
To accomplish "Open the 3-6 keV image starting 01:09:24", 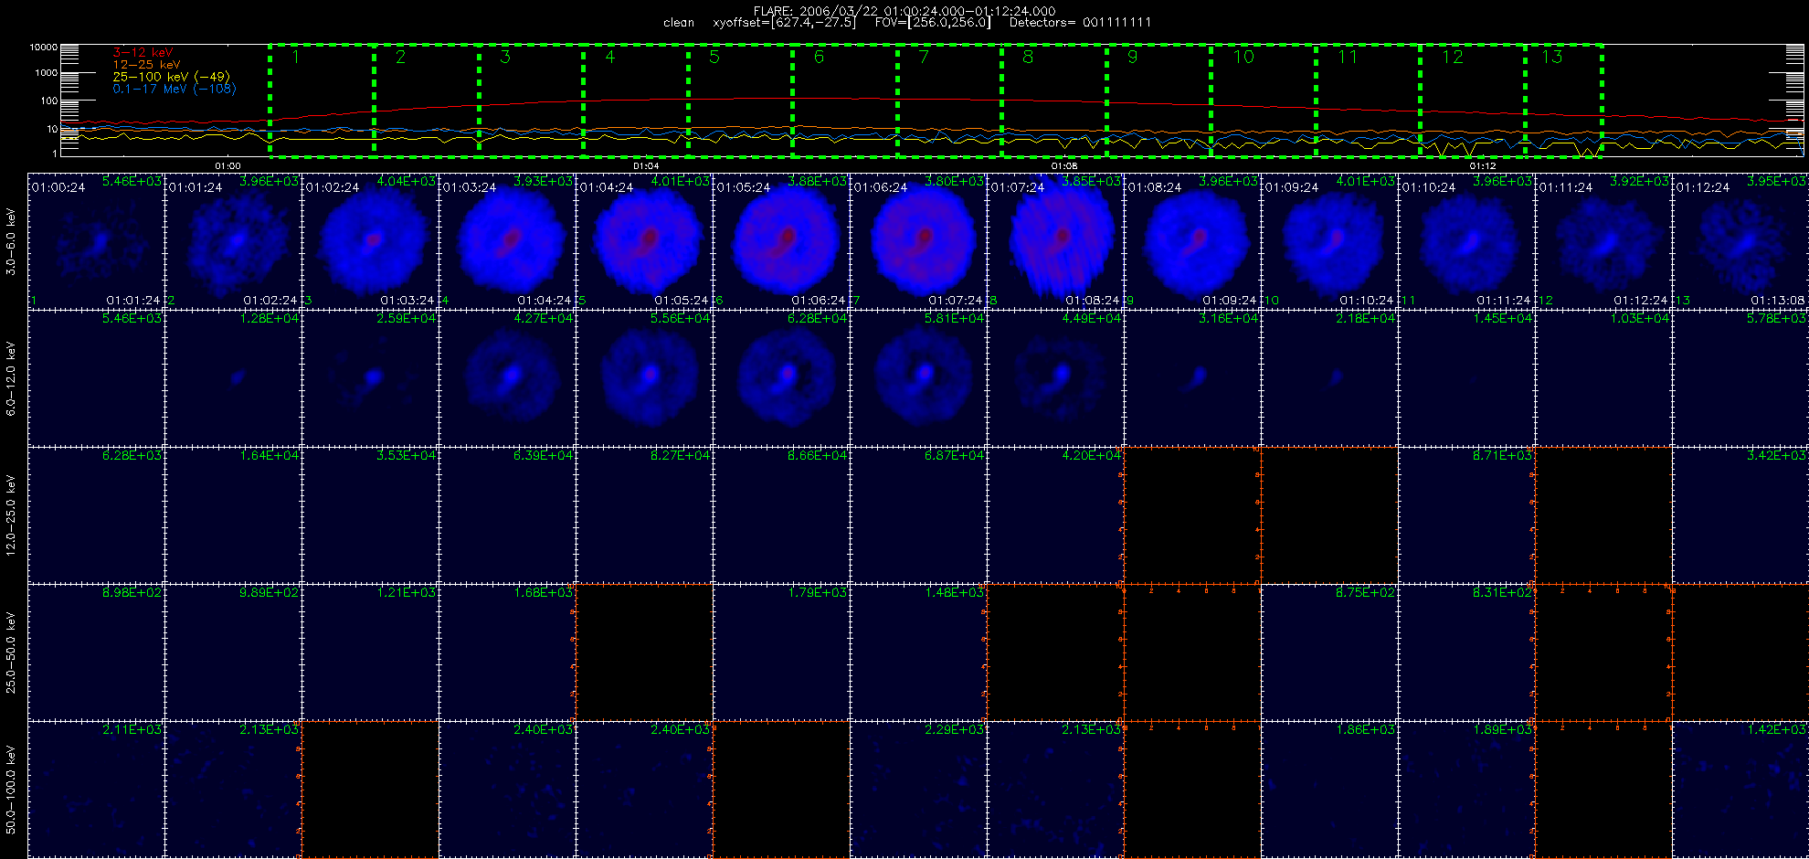I will (1329, 240).
